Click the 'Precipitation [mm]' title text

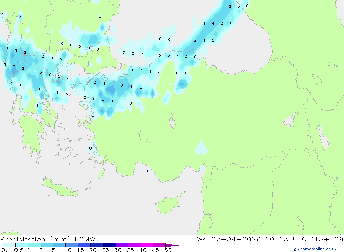click(x=35, y=239)
